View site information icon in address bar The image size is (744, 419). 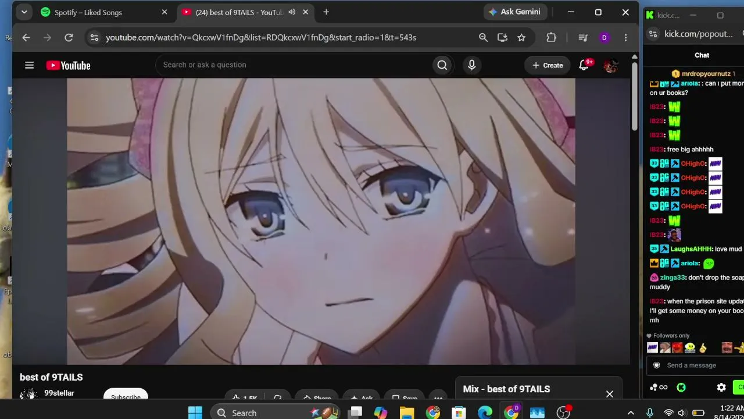(x=94, y=37)
